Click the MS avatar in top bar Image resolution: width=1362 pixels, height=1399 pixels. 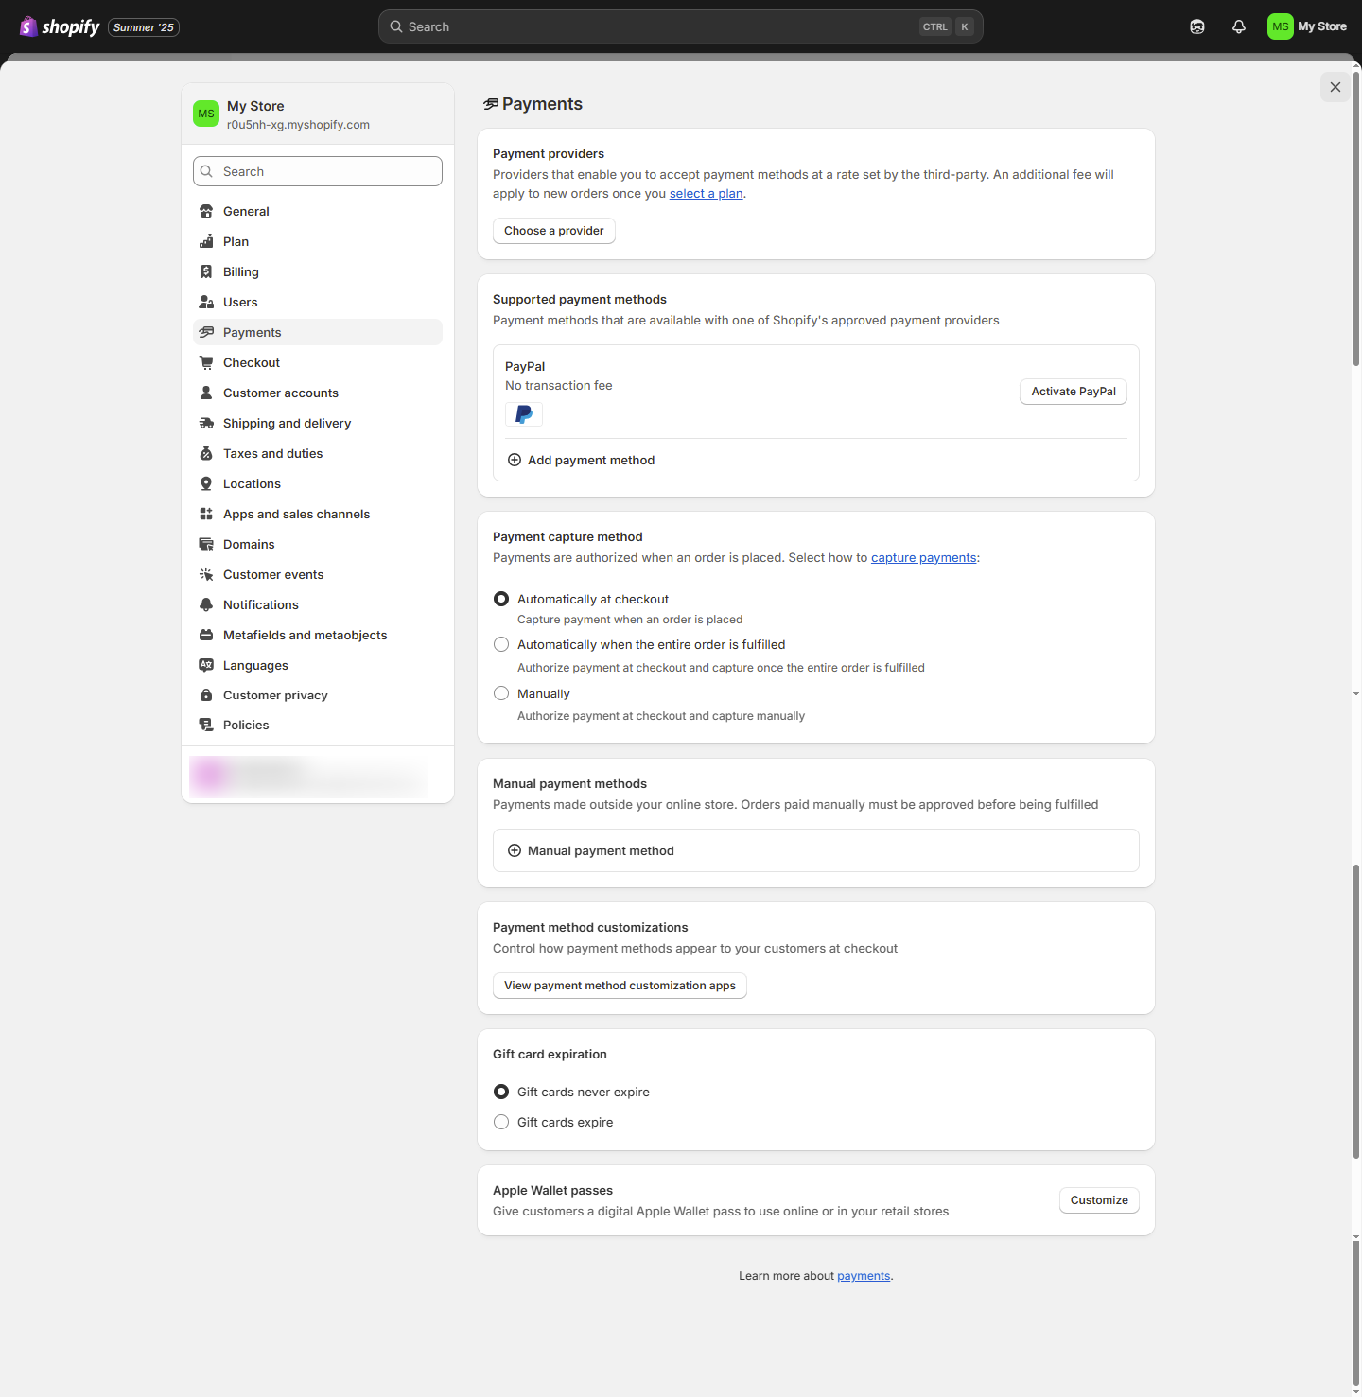point(1281,26)
